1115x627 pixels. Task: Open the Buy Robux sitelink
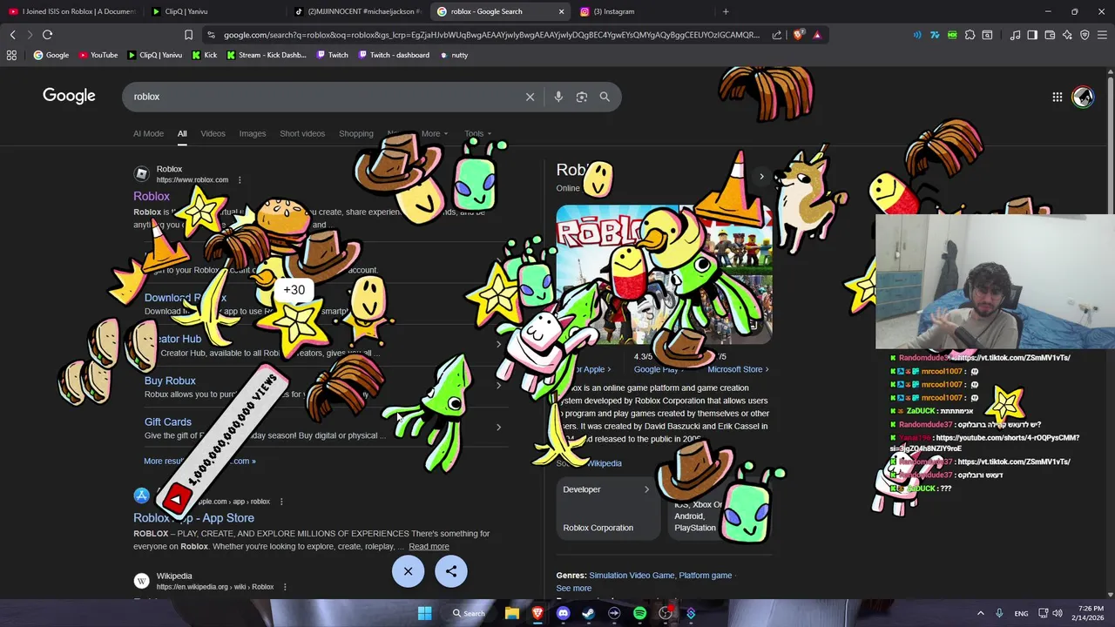(170, 381)
